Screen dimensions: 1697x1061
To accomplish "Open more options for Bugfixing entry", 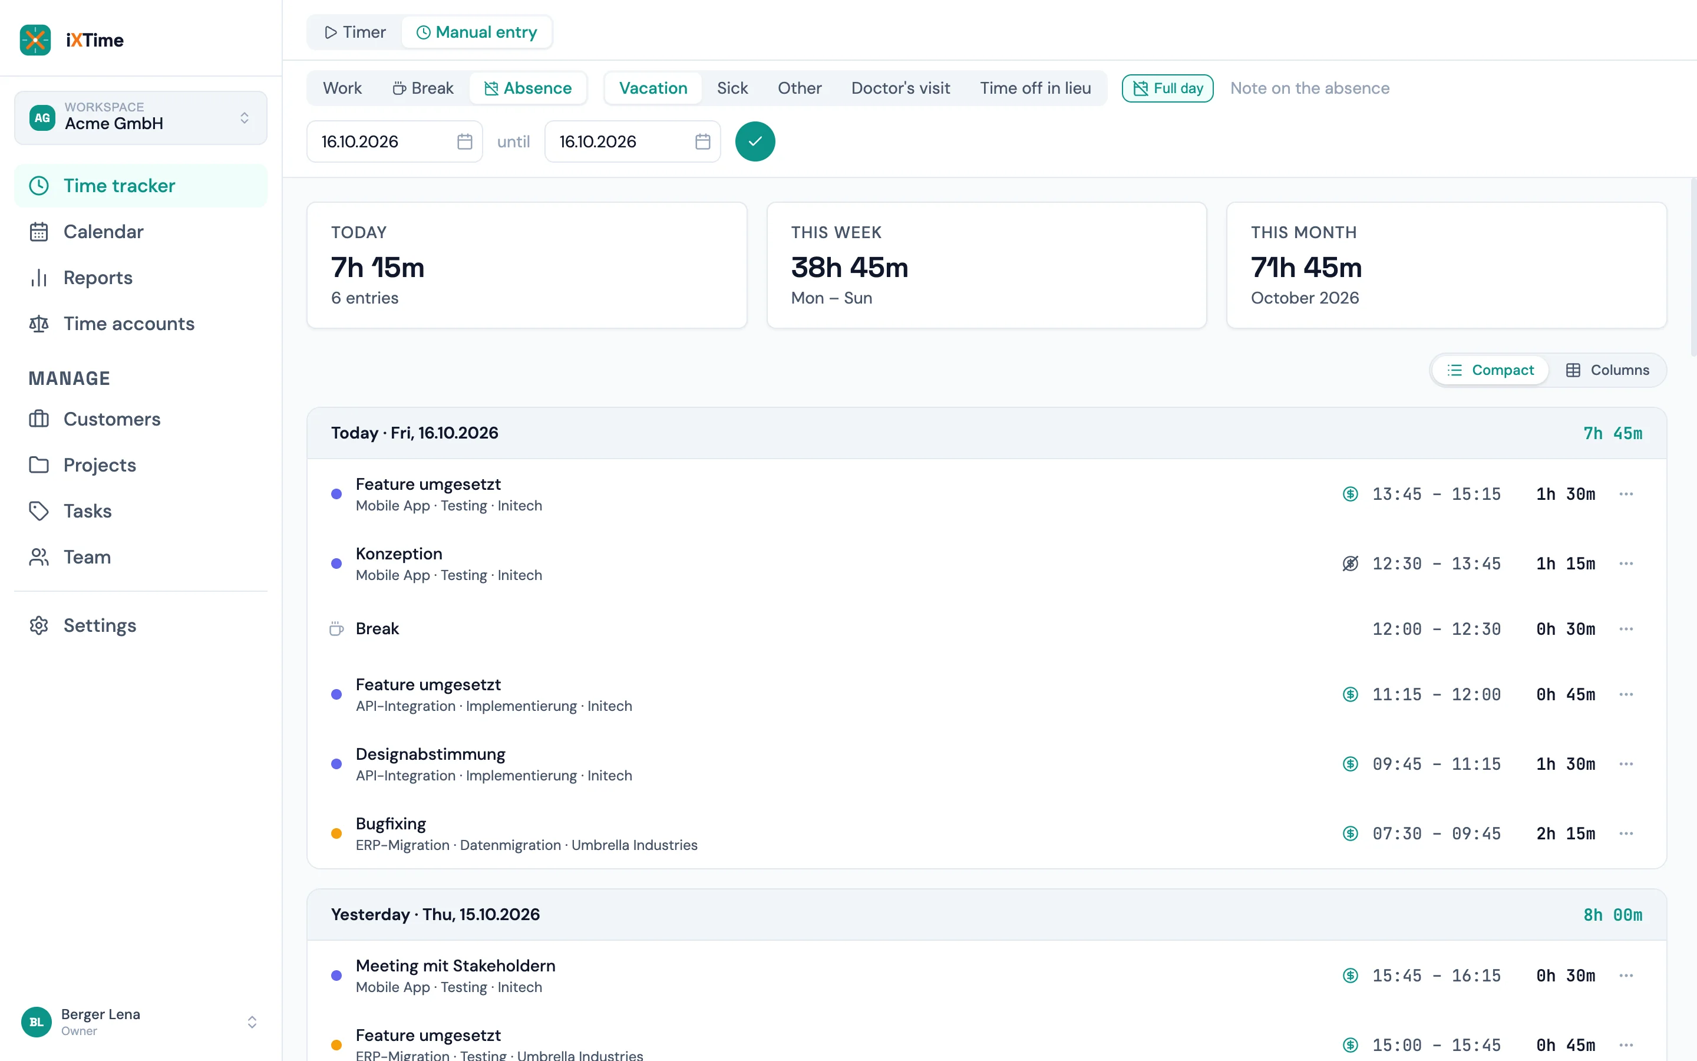I will [x=1626, y=833].
